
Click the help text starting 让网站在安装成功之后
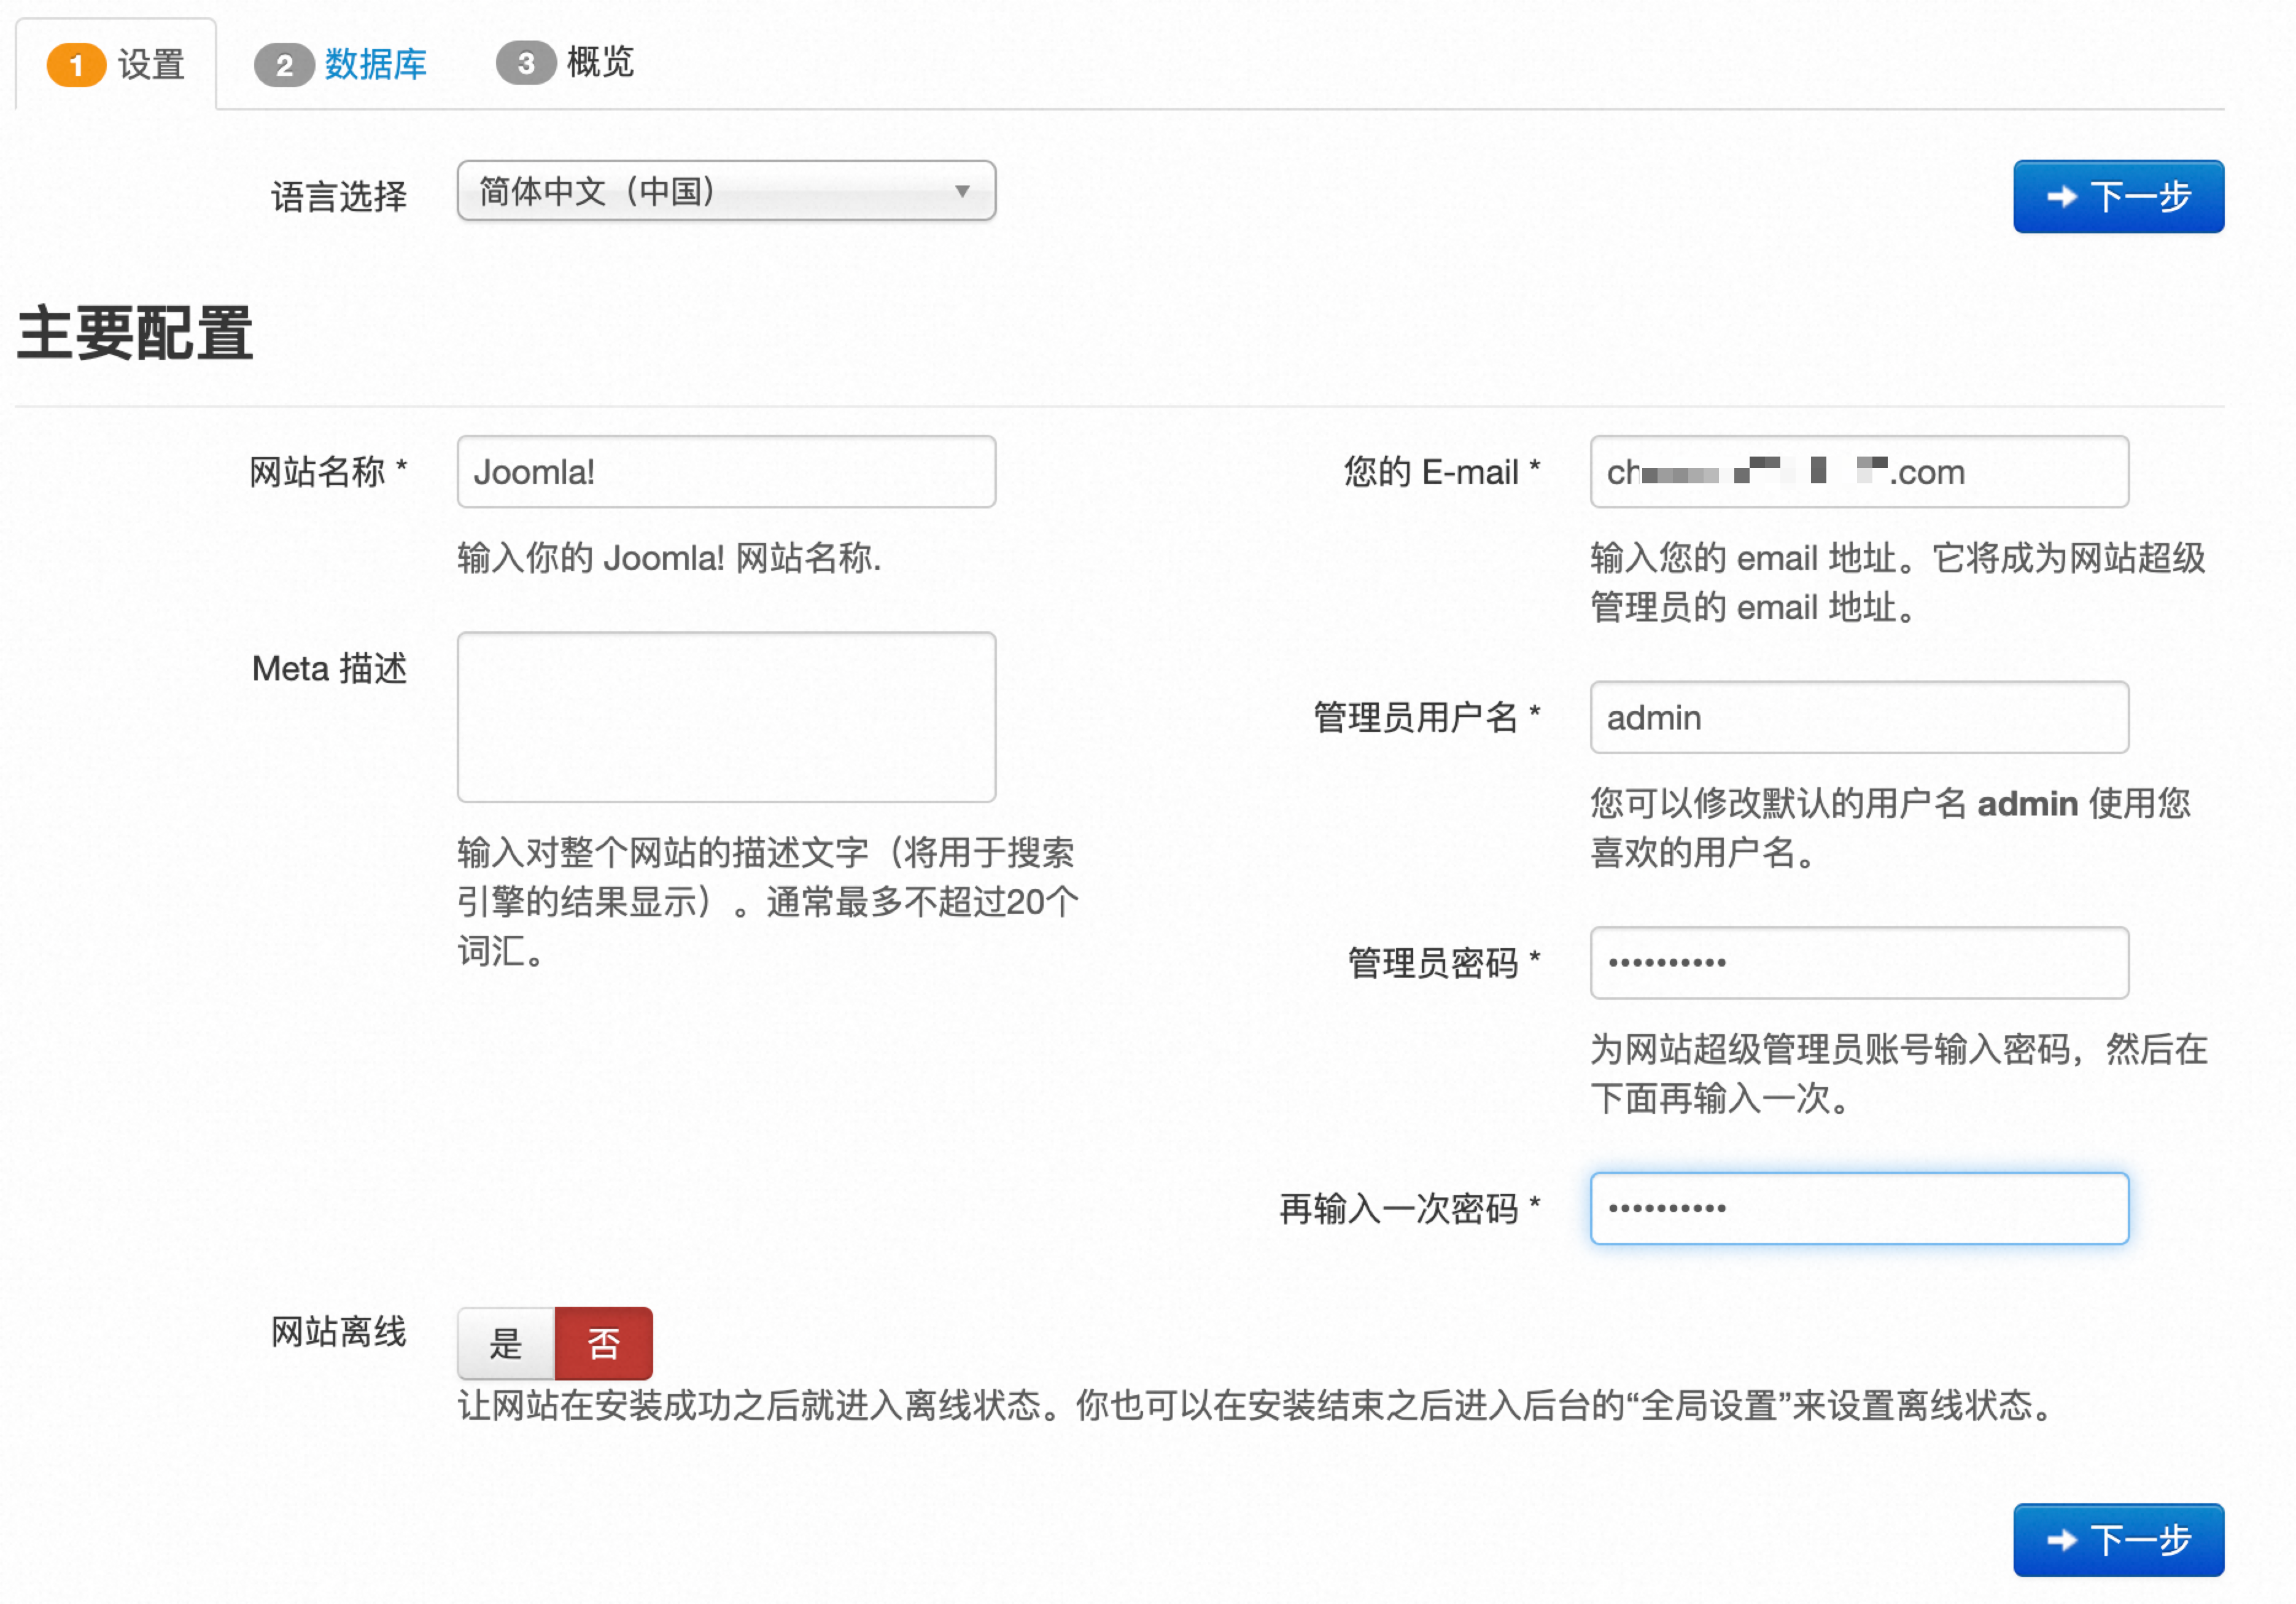click(1256, 1406)
